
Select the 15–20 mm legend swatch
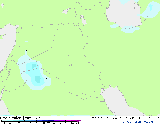click(x=39, y=121)
